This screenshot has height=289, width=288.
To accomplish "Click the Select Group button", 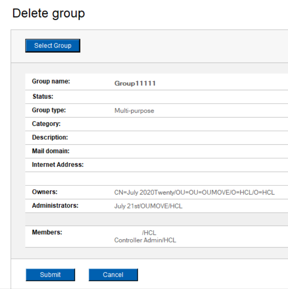I will coord(53,46).
